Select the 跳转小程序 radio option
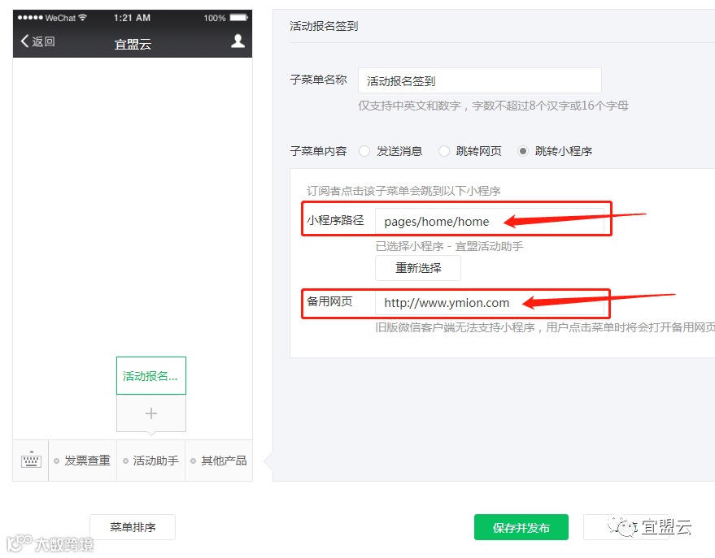 click(523, 151)
